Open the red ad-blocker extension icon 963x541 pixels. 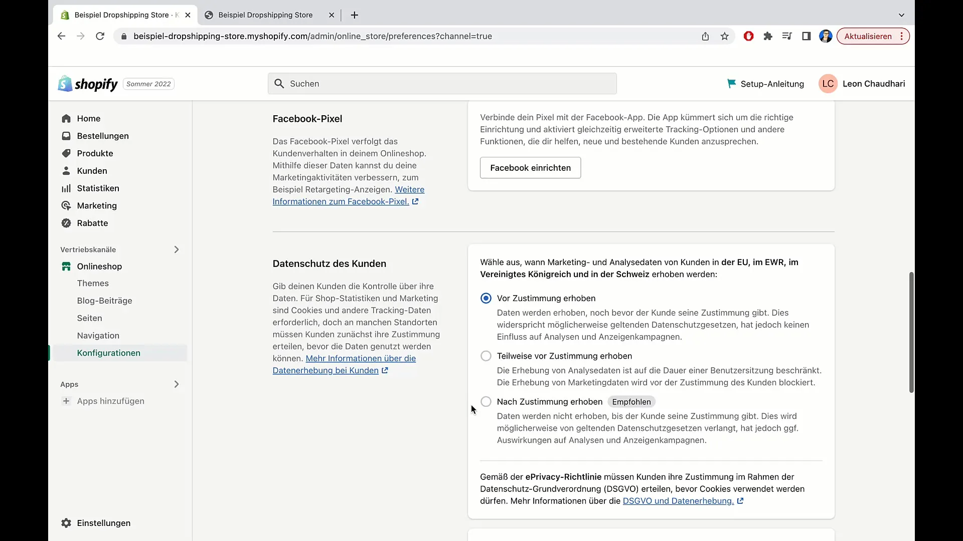(x=748, y=36)
